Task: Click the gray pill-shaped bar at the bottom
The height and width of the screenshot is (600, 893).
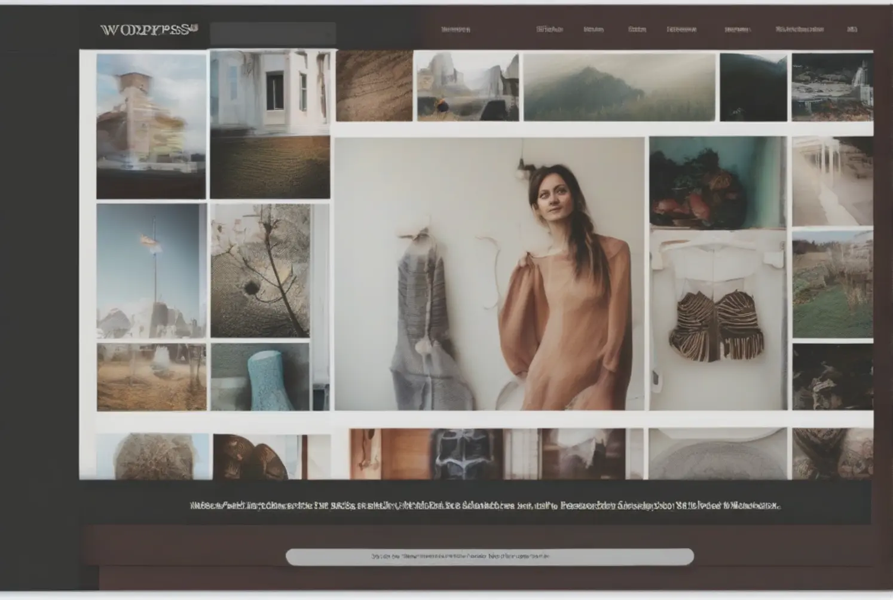Action: [490, 556]
